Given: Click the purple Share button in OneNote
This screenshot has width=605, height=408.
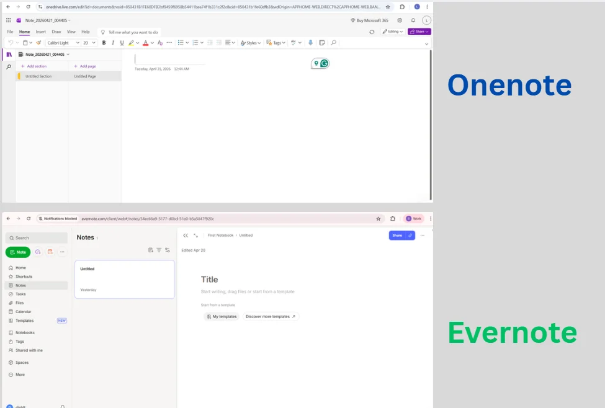Looking at the screenshot, I should [419, 32].
